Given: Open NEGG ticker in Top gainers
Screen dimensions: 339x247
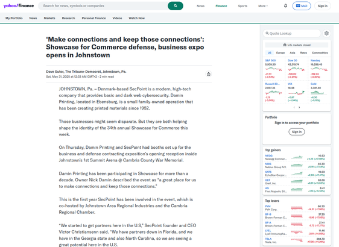Looking at the screenshot, I should [x=269, y=155].
